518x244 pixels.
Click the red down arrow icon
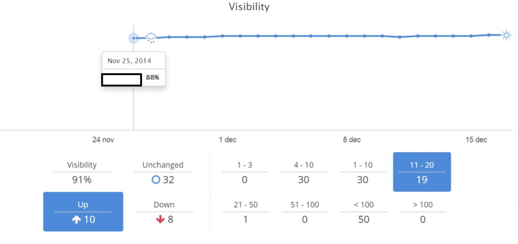161,219
